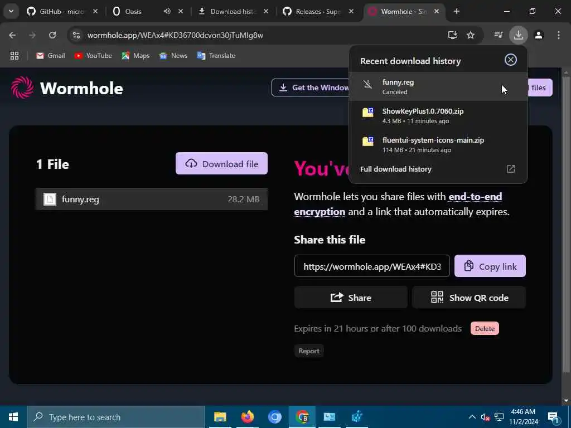Select the canceled funny.reg download entry
Viewport: 571px width, 428px height.
438,86
